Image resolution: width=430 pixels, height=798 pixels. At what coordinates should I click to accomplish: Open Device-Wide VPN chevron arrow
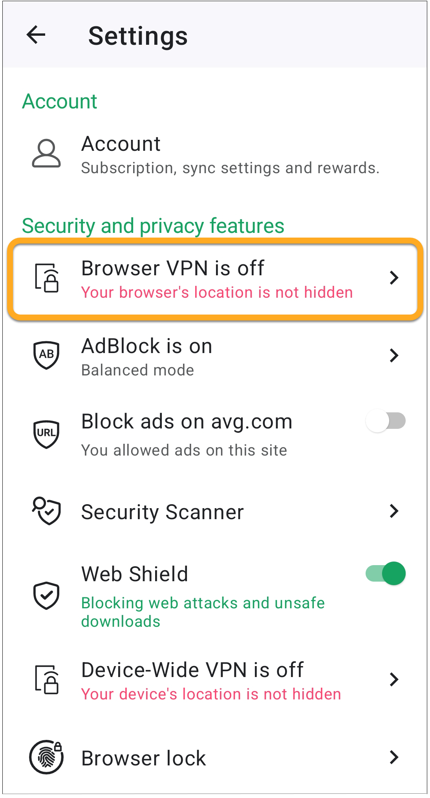pos(394,679)
